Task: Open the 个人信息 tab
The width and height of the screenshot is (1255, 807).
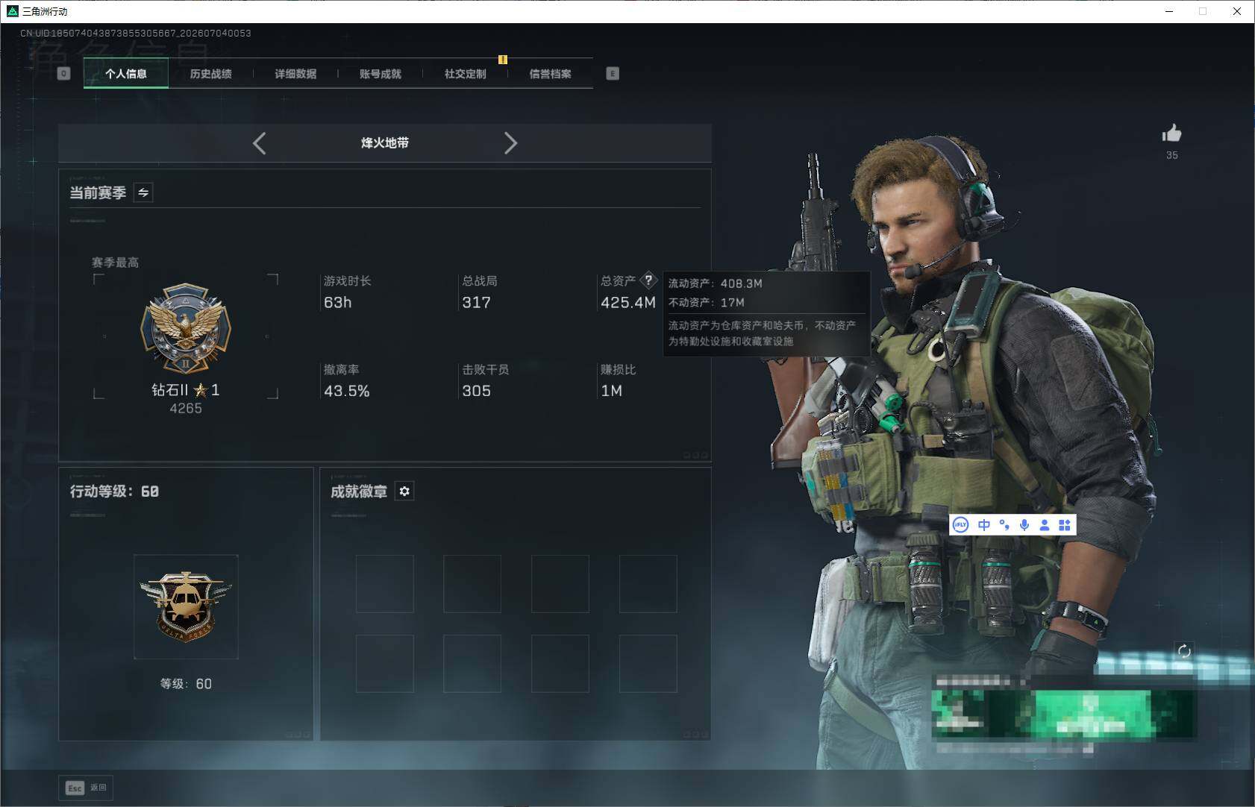Action: [x=125, y=74]
